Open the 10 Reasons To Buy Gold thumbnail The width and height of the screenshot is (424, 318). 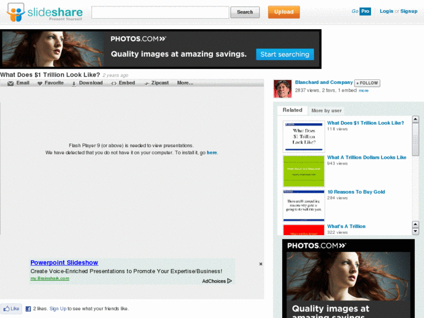click(x=304, y=206)
